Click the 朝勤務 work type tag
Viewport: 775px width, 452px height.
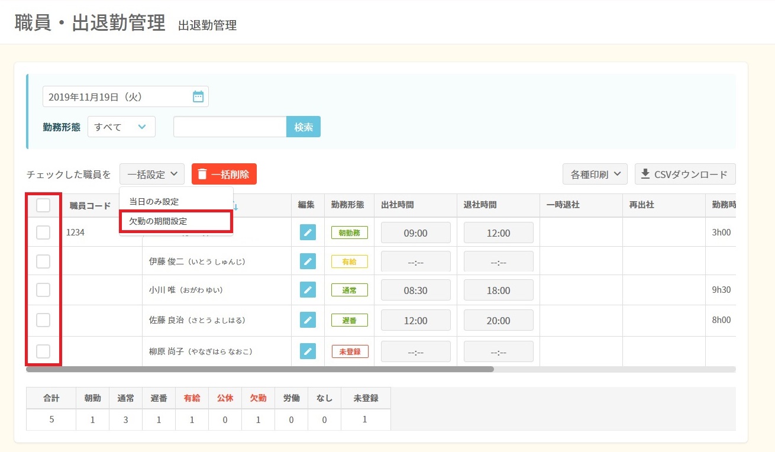(350, 233)
